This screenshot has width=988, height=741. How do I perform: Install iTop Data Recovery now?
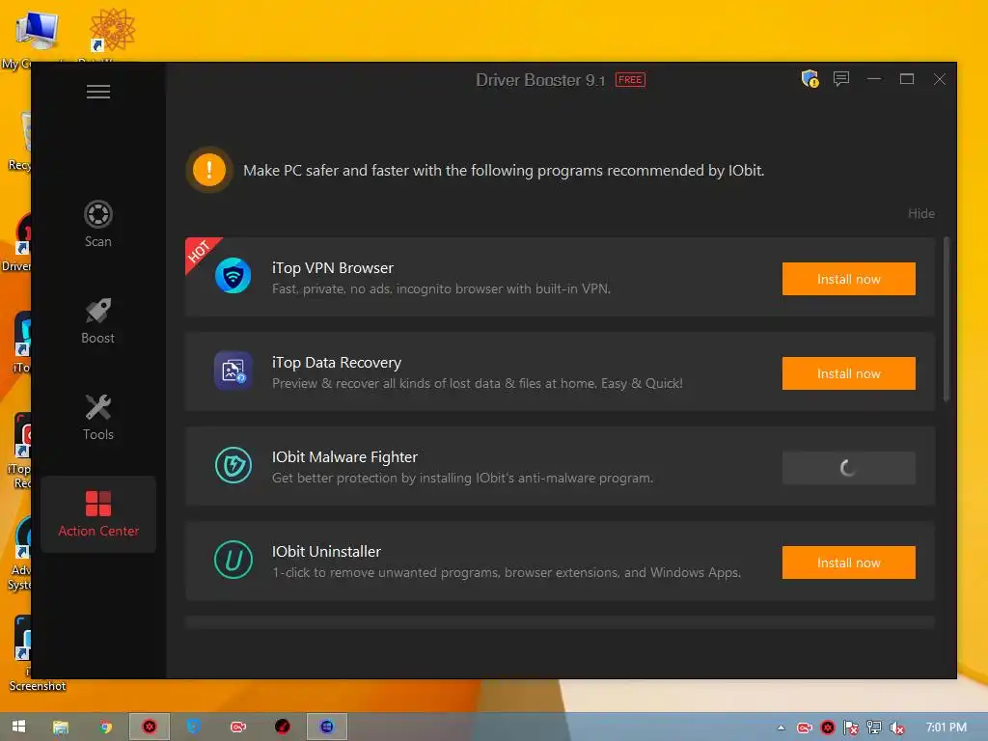(848, 373)
